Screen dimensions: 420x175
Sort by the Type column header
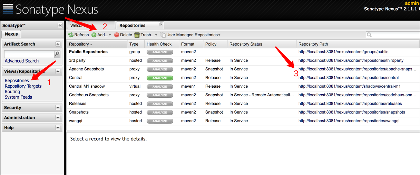[136, 44]
